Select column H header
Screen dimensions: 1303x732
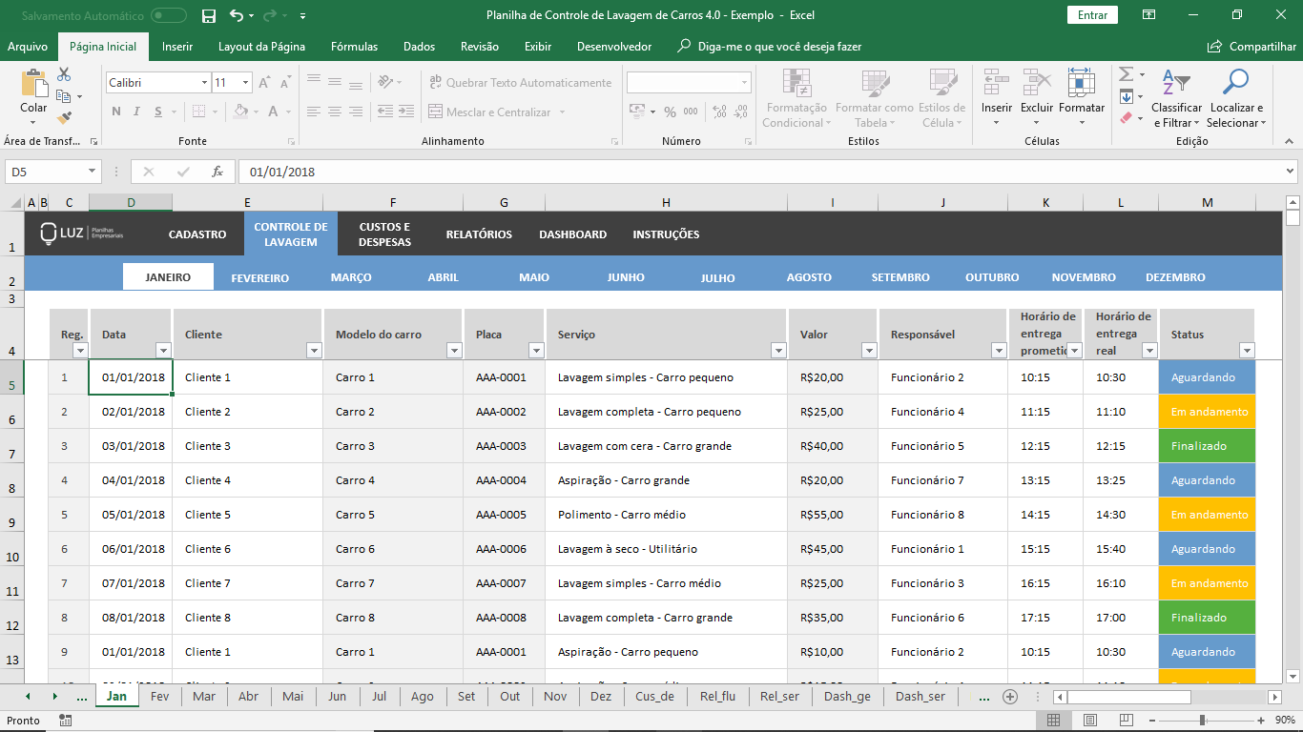pos(666,202)
